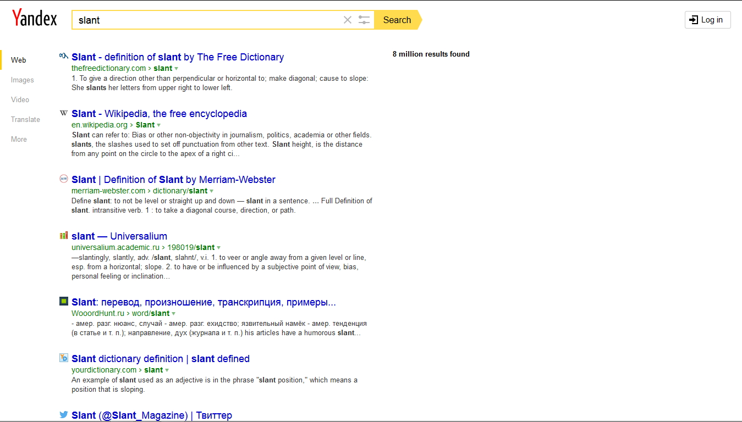The width and height of the screenshot is (742, 422).
Task: Click the merriam-webster.com domain link
Action: point(108,191)
